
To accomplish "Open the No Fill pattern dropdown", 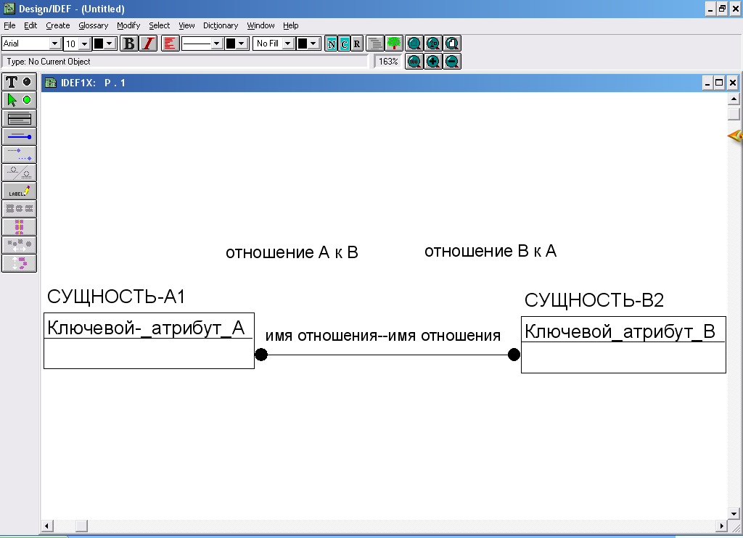I will tap(287, 44).
